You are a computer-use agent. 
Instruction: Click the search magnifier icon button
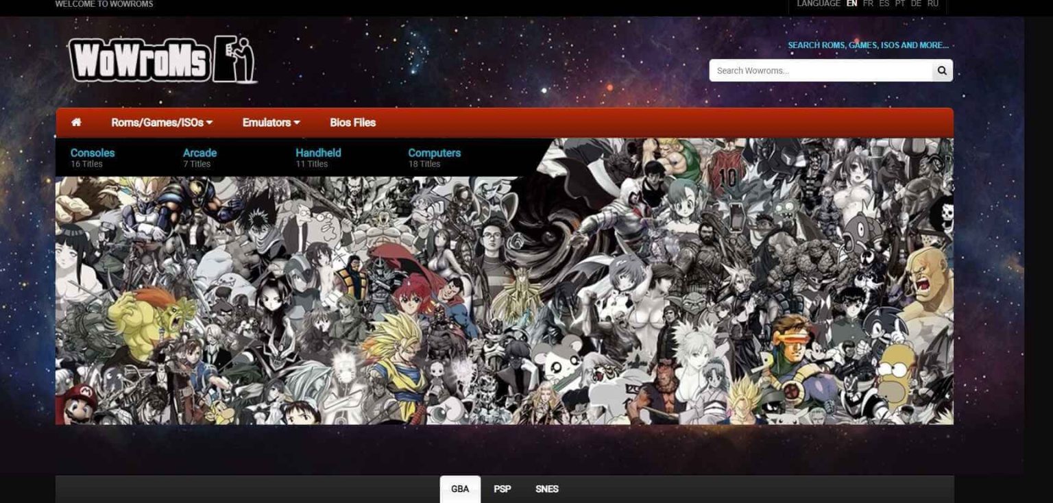pyautogui.click(x=942, y=71)
